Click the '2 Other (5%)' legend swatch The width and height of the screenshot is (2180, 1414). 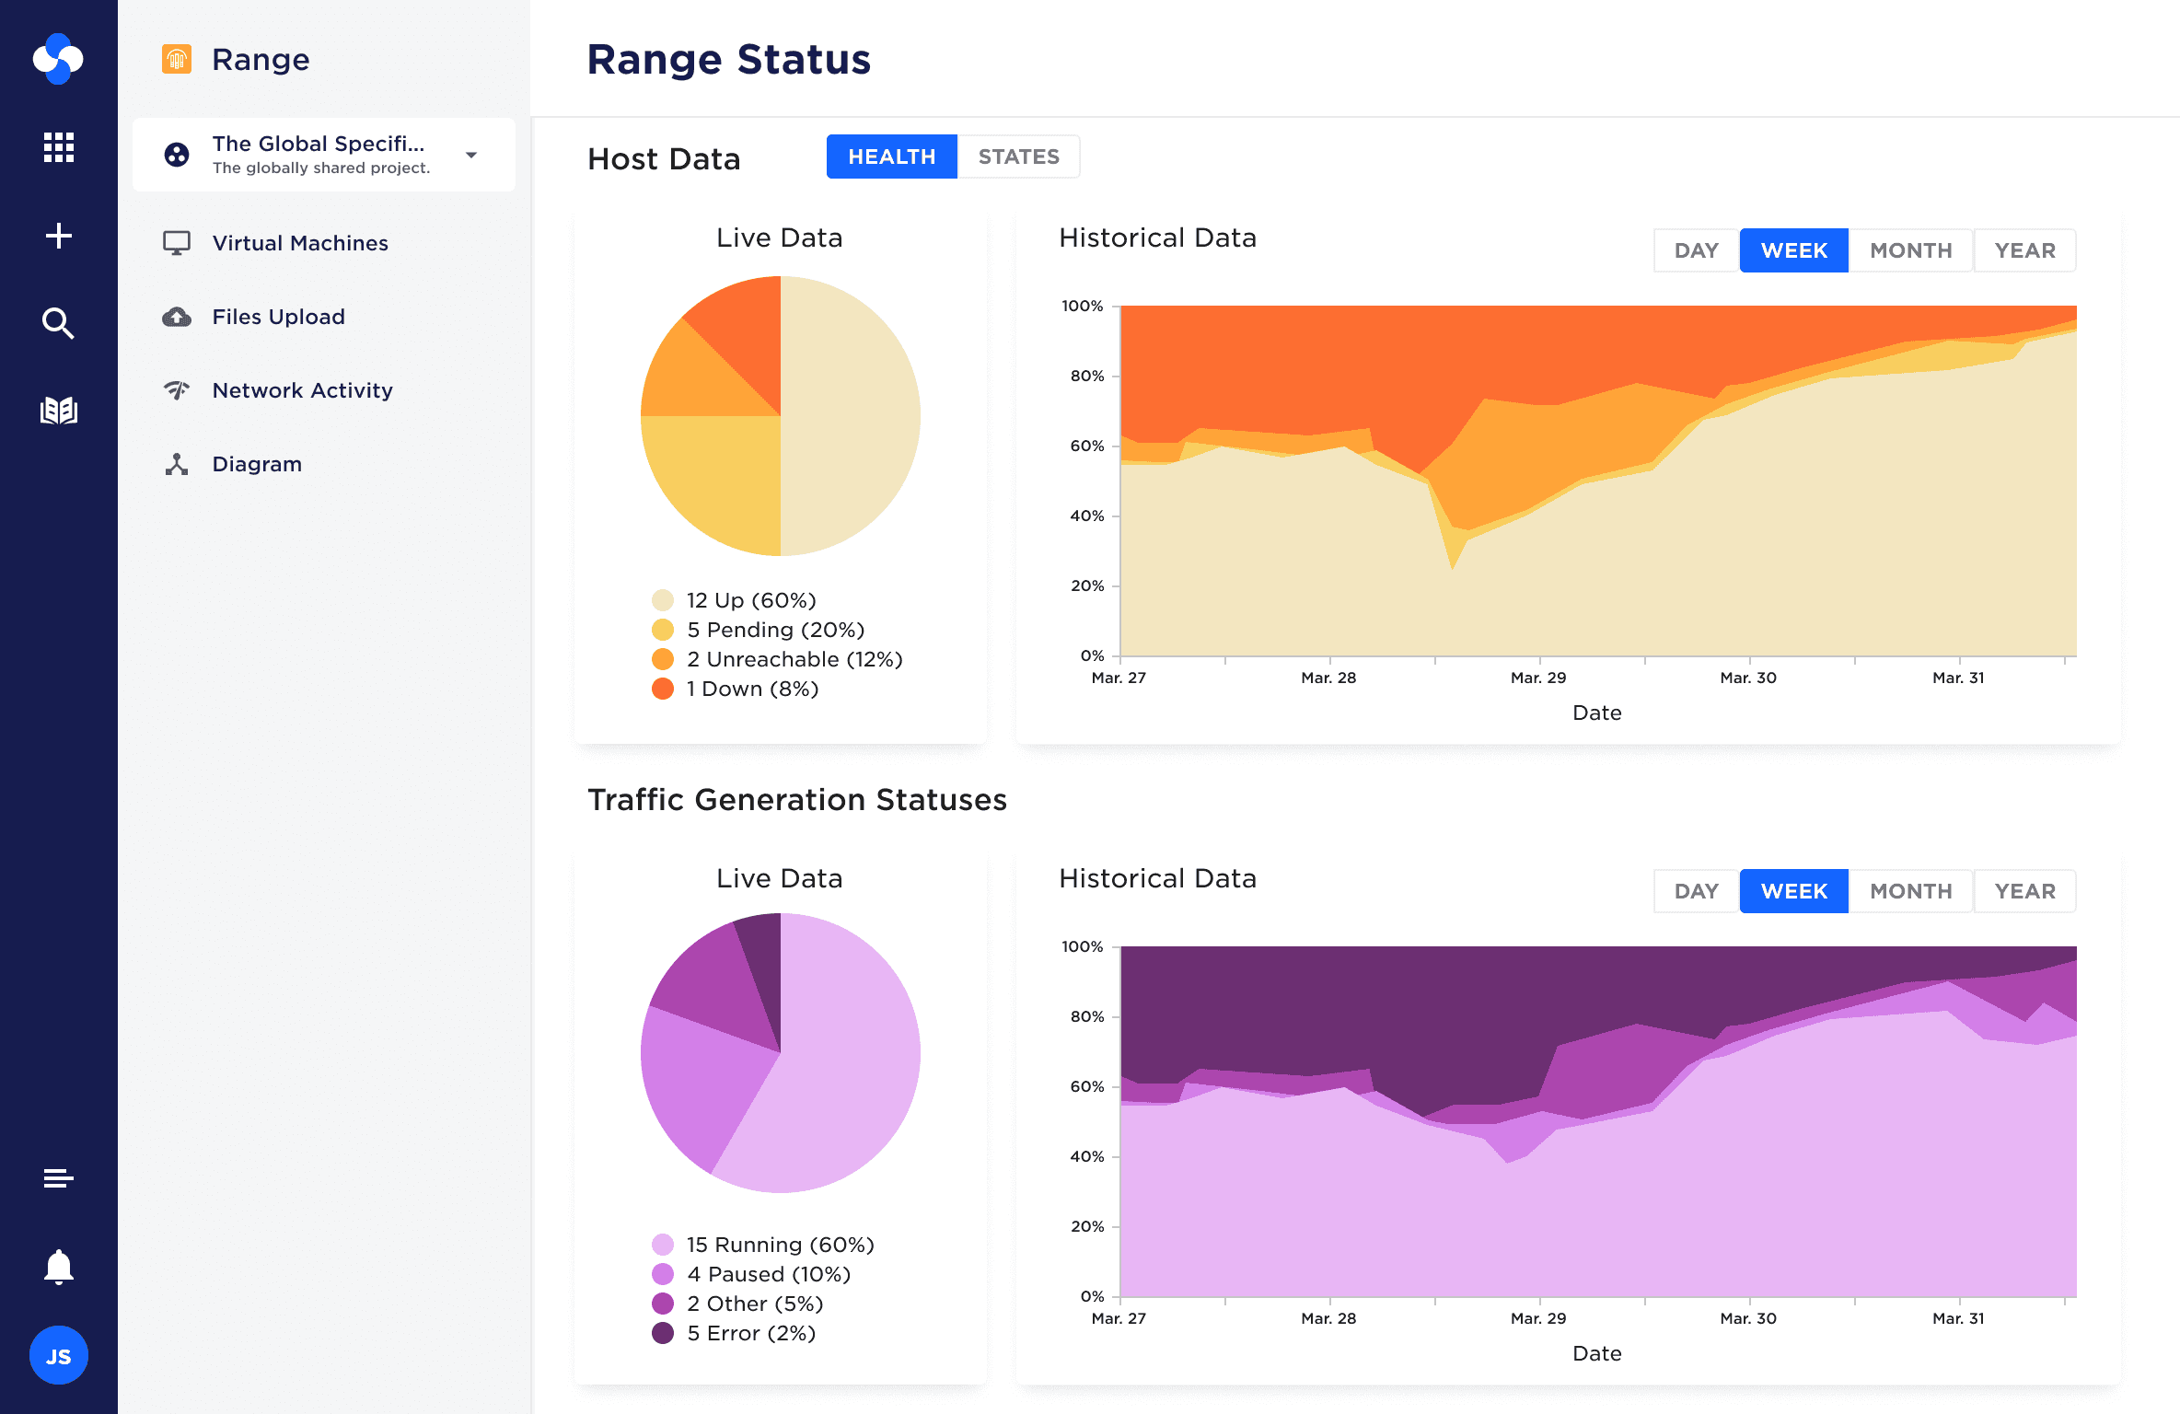coord(663,1304)
